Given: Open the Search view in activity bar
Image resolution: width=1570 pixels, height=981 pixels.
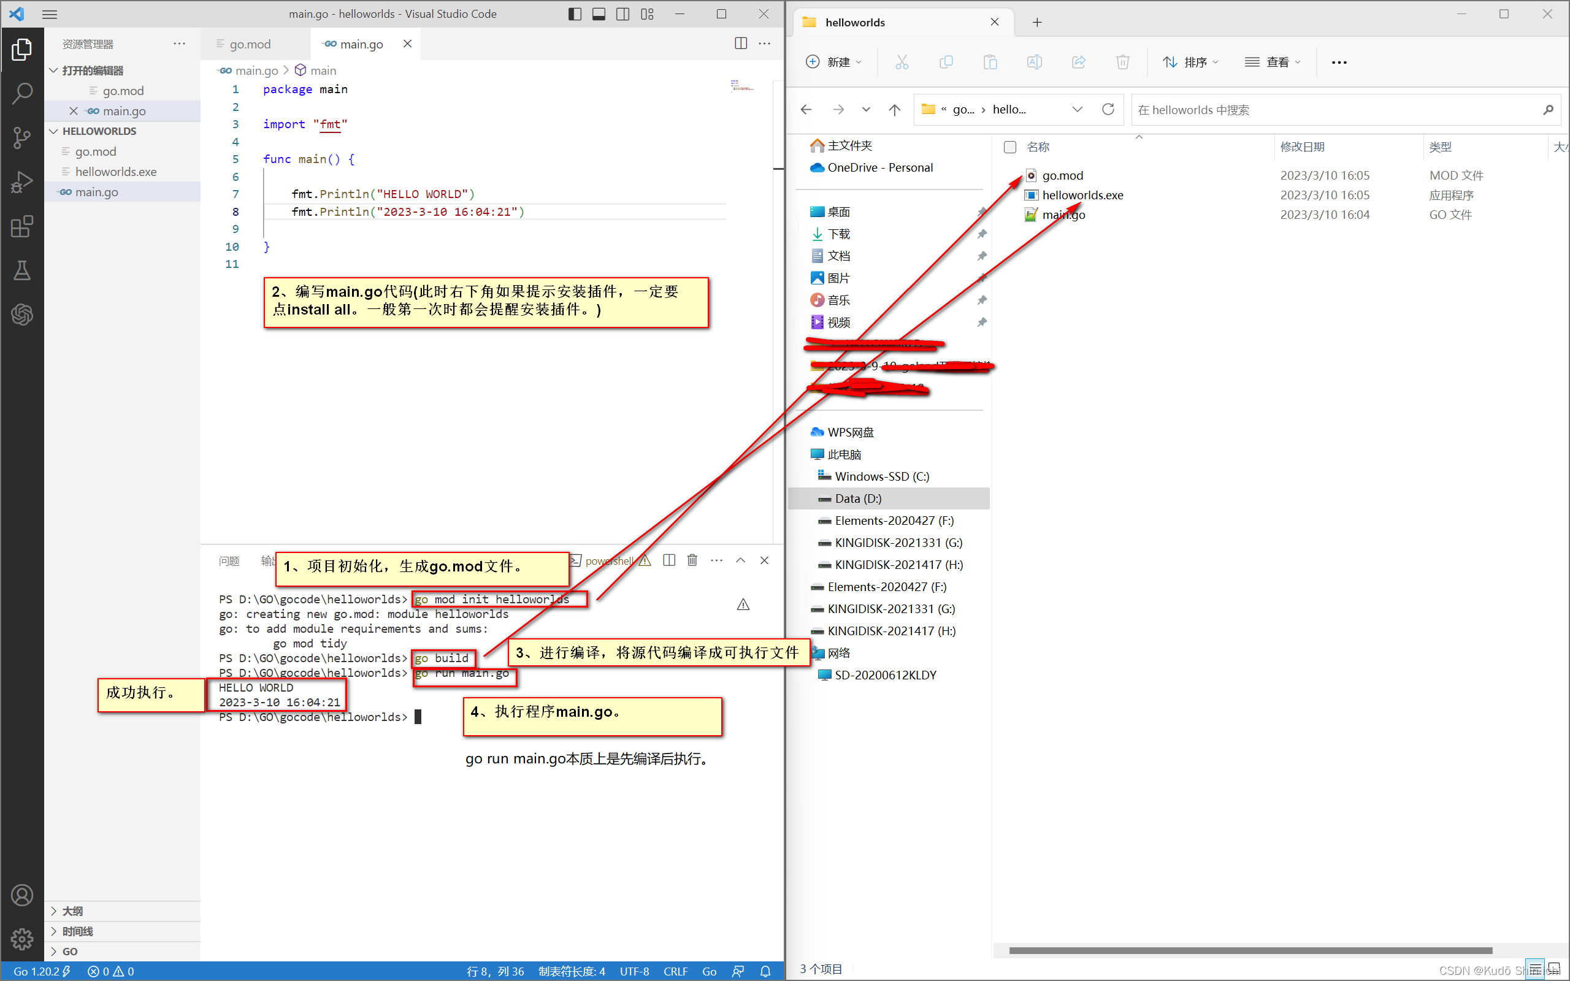Looking at the screenshot, I should pyautogui.click(x=22, y=93).
